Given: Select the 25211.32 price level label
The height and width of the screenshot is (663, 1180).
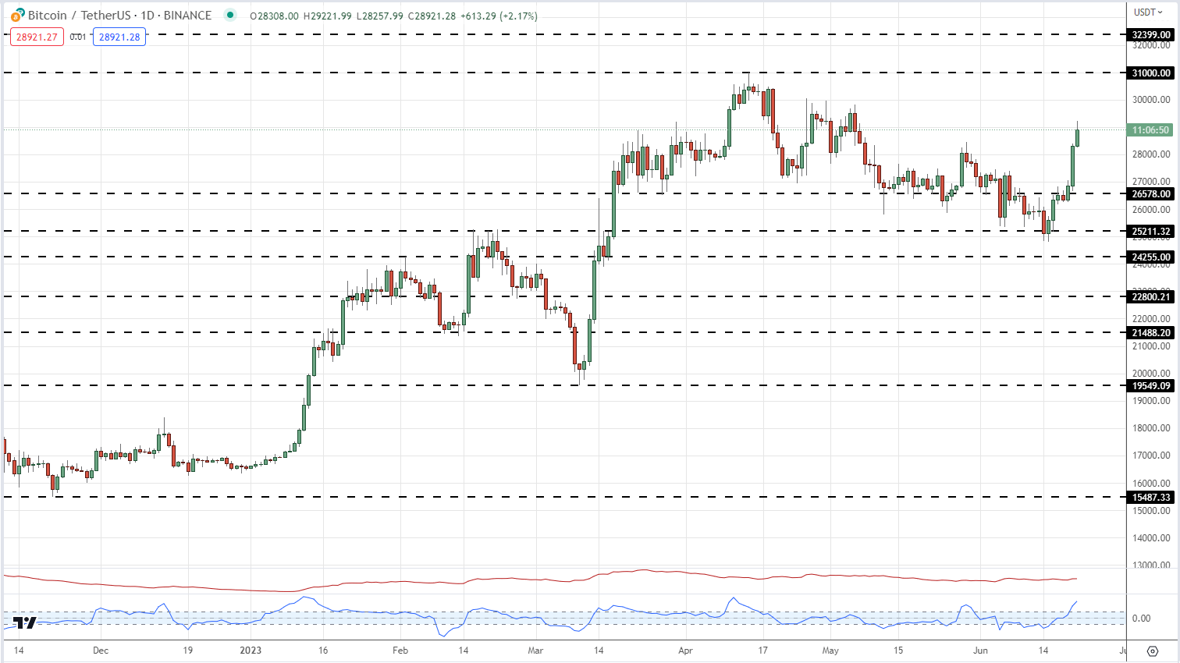Looking at the screenshot, I should [1151, 231].
